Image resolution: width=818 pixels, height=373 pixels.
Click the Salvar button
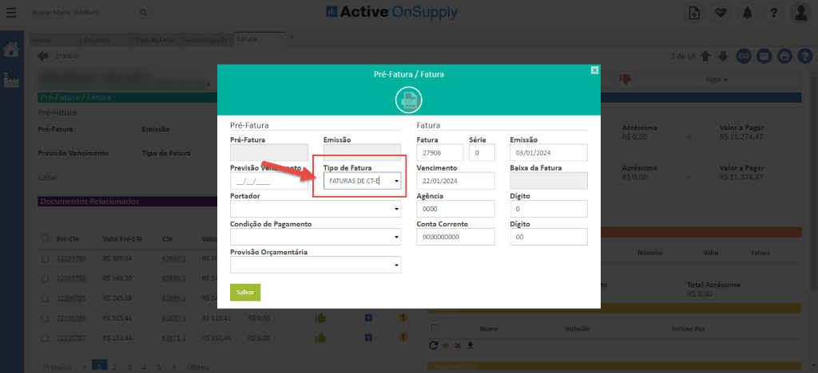(244, 293)
